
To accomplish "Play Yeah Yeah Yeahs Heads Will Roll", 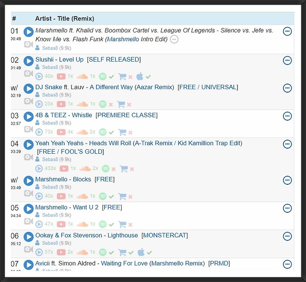I will tap(28, 145).
